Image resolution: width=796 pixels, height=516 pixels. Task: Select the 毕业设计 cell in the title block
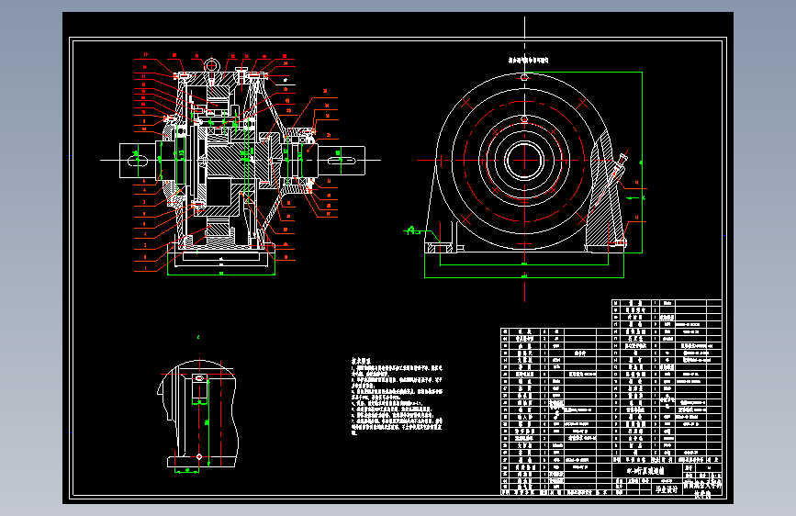pos(666,489)
